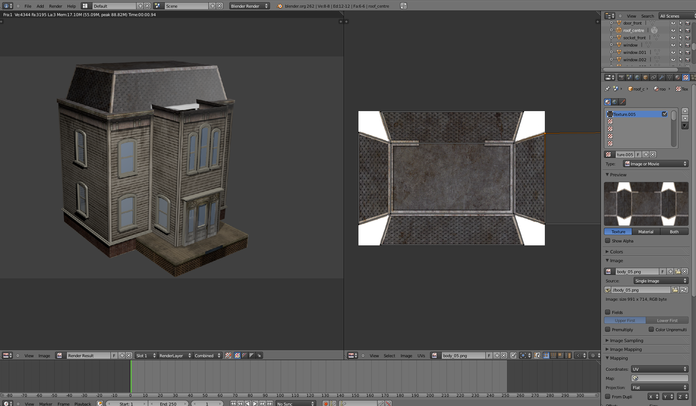Toggle visibility of door_front object
Image resolution: width=696 pixels, height=406 pixels.
[x=673, y=23]
